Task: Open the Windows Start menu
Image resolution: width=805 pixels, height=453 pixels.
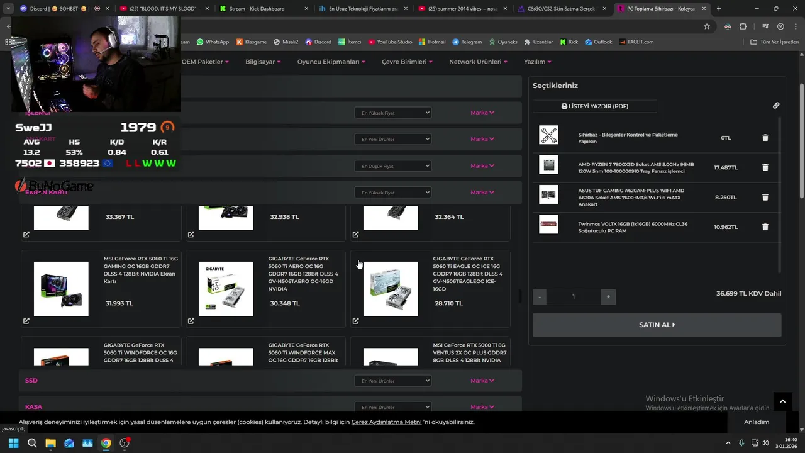Action: 13,443
